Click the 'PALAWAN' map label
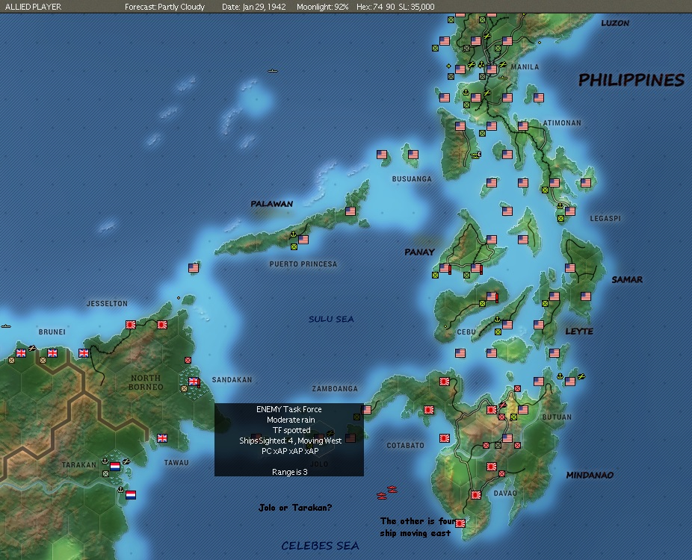Viewport: 692px width, 560px height. [x=272, y=204]
